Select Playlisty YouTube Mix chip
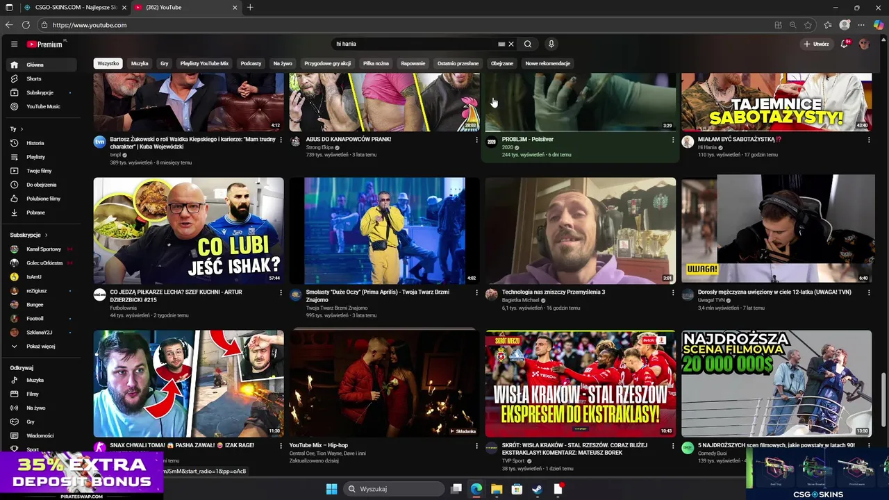Viewport: 889px width, 500px height. (x=204, y=63)
